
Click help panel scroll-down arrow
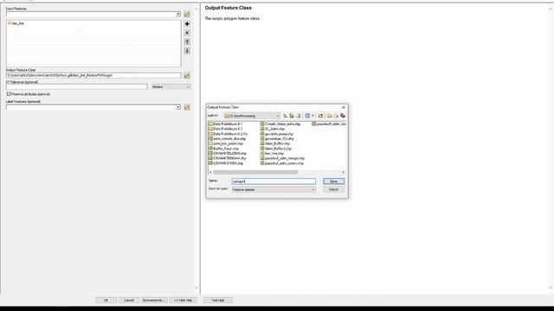pos(551,288)
